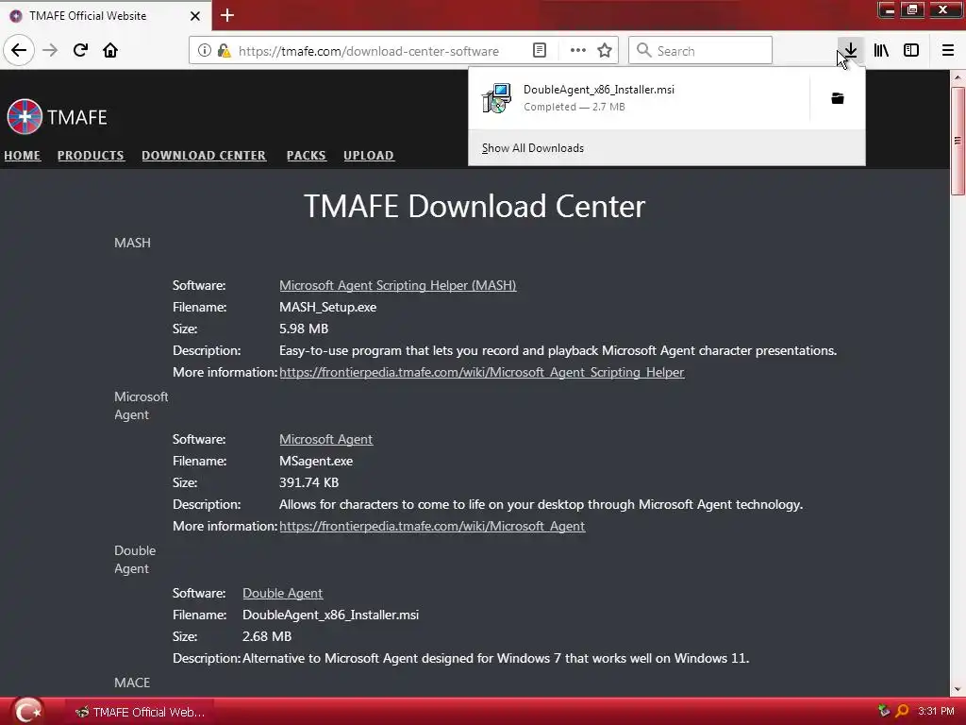This screenshot has height=725, width=966.
Task: Open DoubleAgent_x86_Installer.msi completed download entry
Action: pos(639,98)
